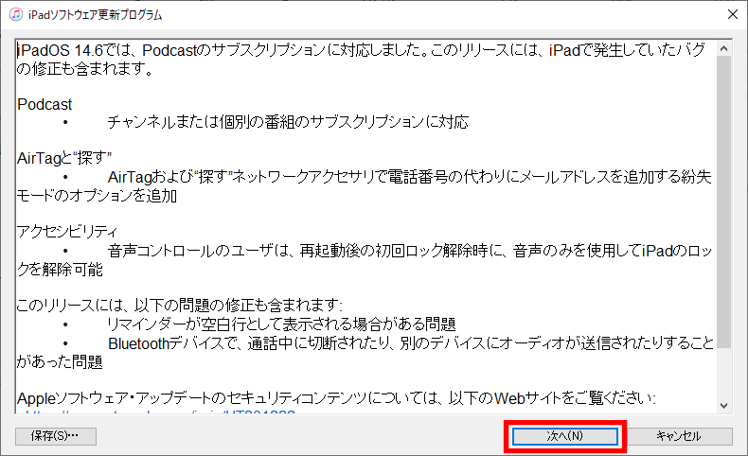Click the 'Appleソフトウェア・アップデートのセキュリティコンテンツ' line
Viewport: 748px width, 456px height.
(336, 397)
